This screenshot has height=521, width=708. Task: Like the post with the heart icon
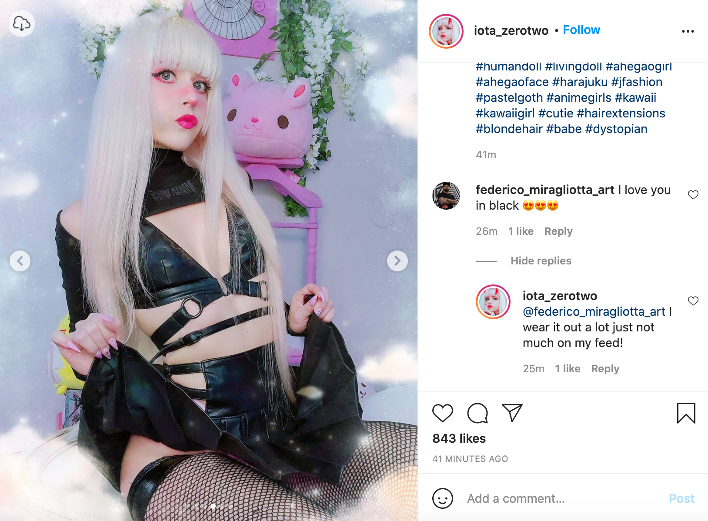(x=443, y=413)
